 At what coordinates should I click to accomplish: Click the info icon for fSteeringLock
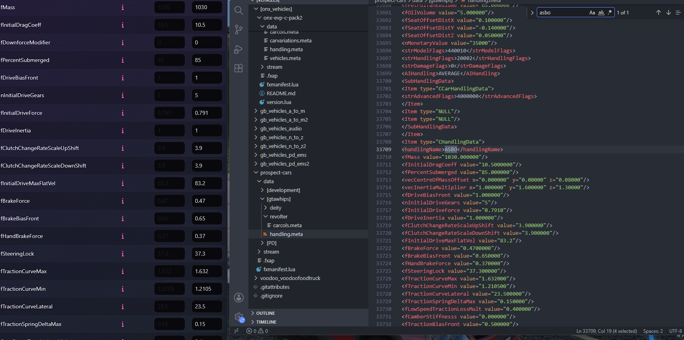[x=122, y=254]
